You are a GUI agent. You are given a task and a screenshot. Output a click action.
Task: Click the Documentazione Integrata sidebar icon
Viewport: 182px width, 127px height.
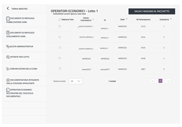[x=8, y=80]
